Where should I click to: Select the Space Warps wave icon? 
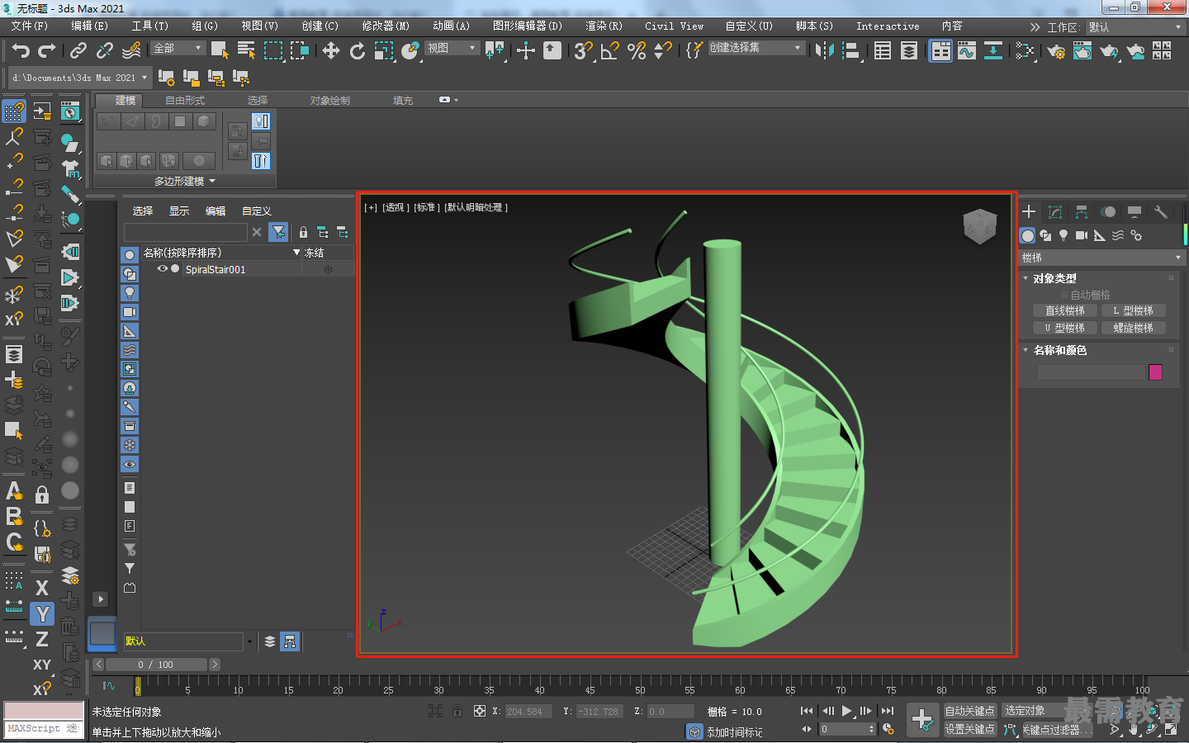pos(1118,235)
